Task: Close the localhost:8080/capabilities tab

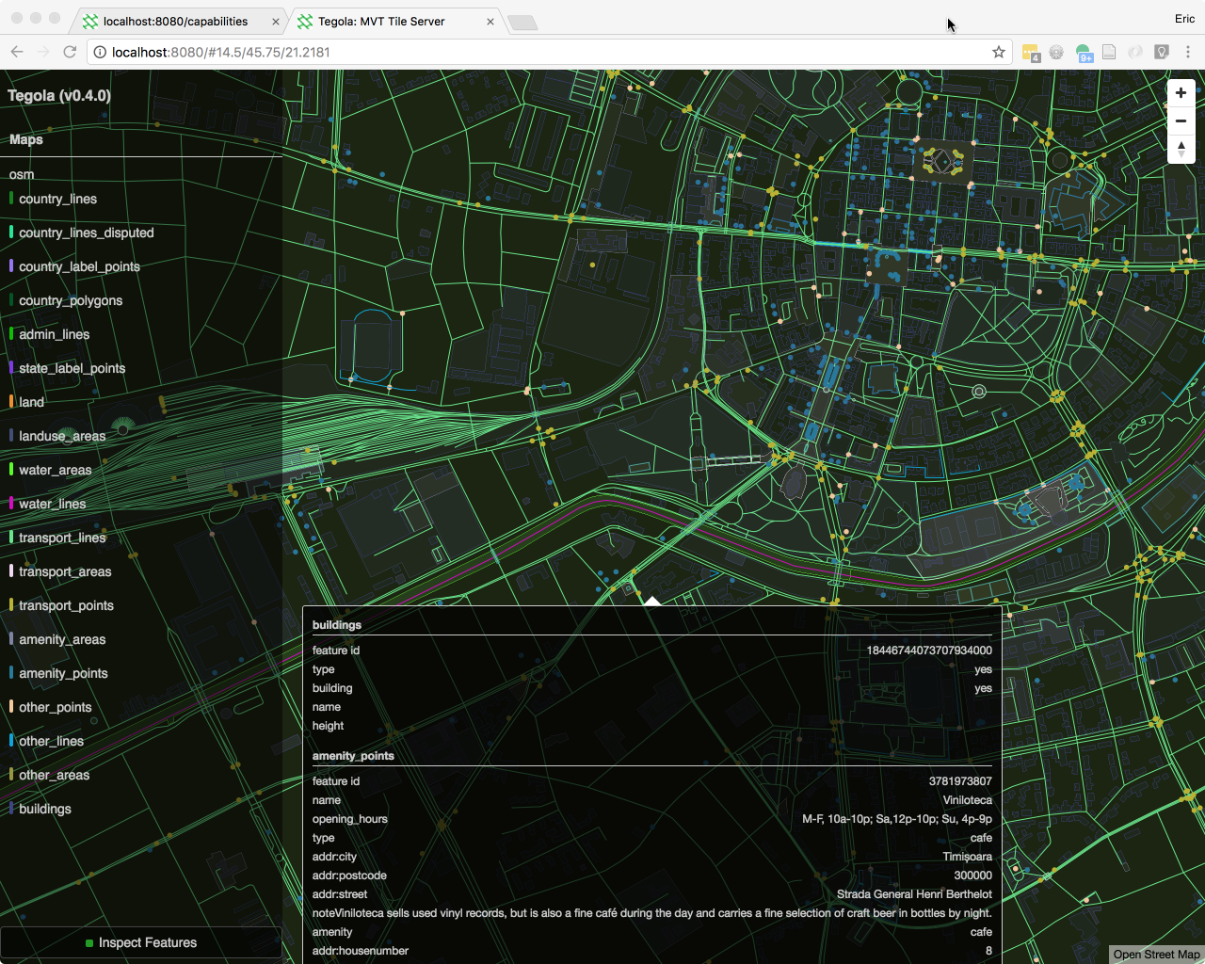Action: (276, 21)
